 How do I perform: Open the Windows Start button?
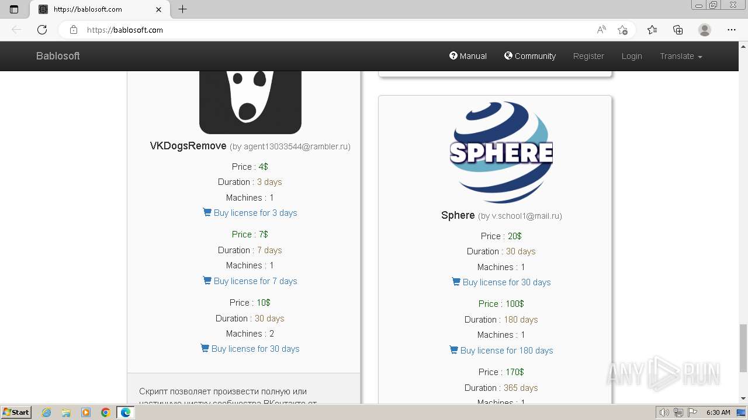(x=16, y=412)
